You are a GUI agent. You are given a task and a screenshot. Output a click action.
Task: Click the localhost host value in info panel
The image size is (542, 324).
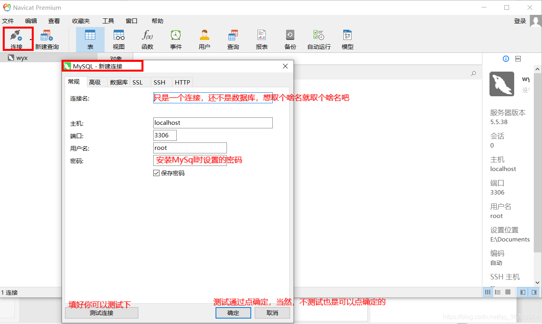(503, 169)
